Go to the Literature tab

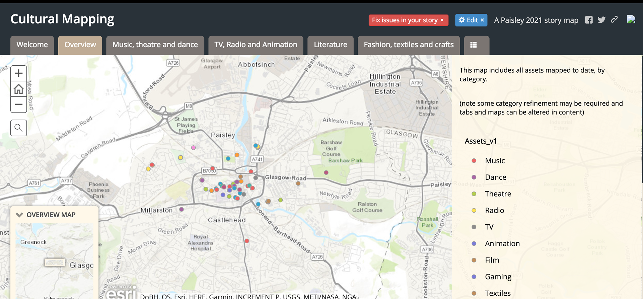pyautogui.click(x=331, y=45)
